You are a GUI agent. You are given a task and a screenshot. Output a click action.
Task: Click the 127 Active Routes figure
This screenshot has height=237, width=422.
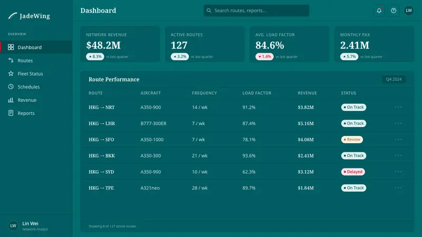(179, 45)
